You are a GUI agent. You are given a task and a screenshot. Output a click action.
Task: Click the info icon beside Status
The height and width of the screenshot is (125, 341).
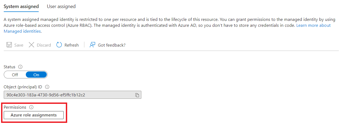pyautogui.click(x=20, y=67)
